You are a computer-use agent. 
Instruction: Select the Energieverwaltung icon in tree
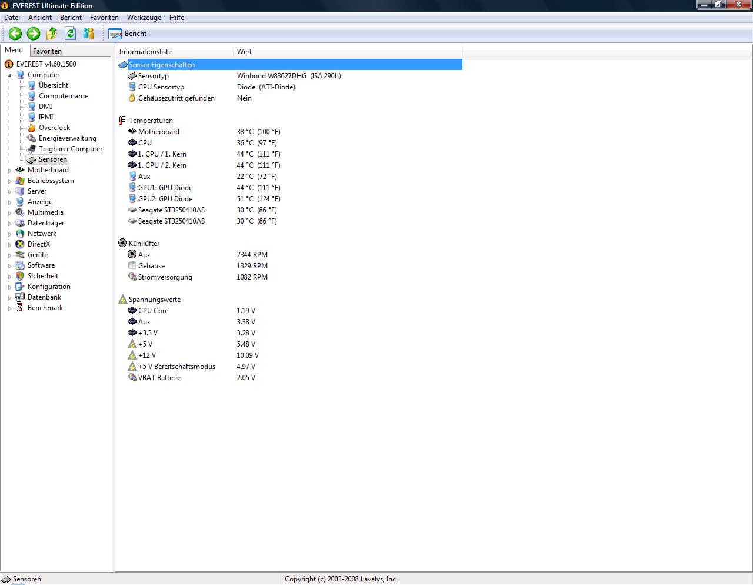pyautogui.click(x=32, y=138)
